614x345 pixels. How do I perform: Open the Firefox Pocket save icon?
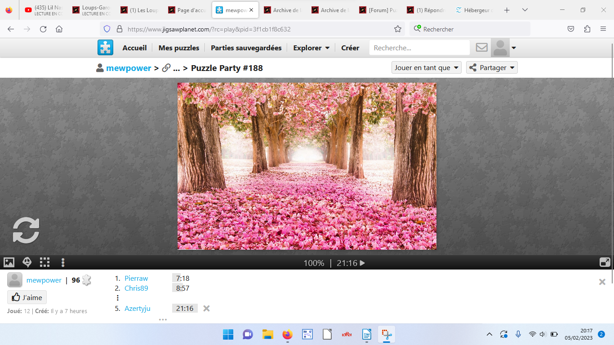click(x=571, y=29)
